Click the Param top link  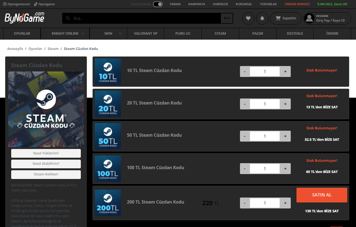coord(175,4)
